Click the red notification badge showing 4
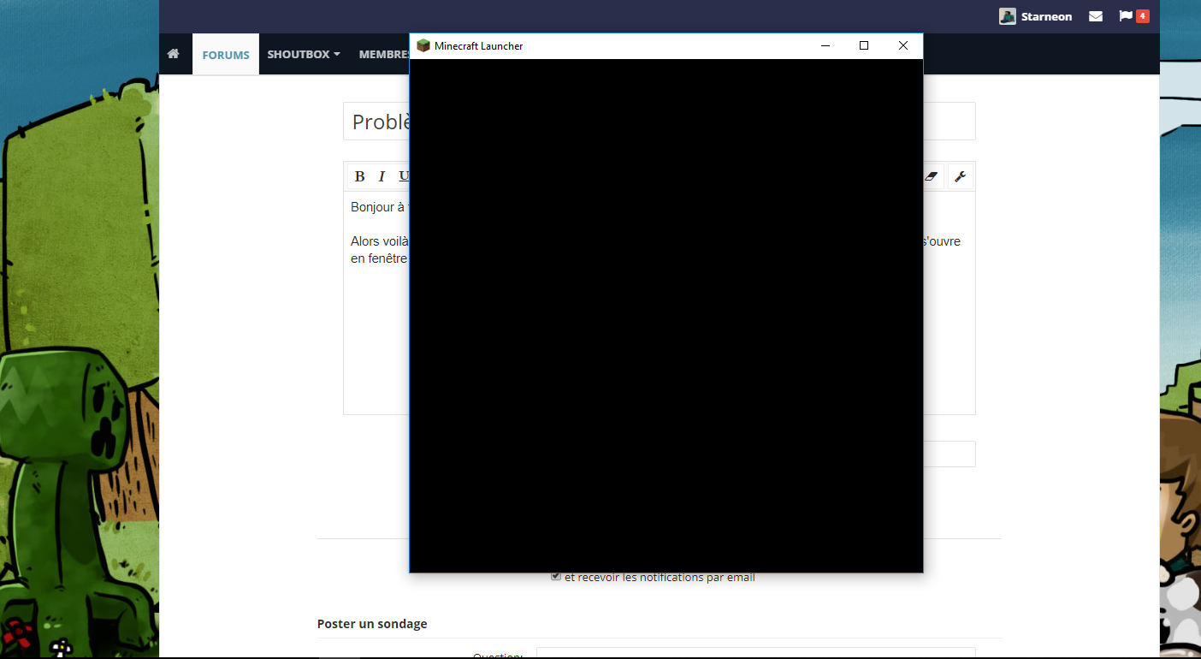 pos(1142,16)
